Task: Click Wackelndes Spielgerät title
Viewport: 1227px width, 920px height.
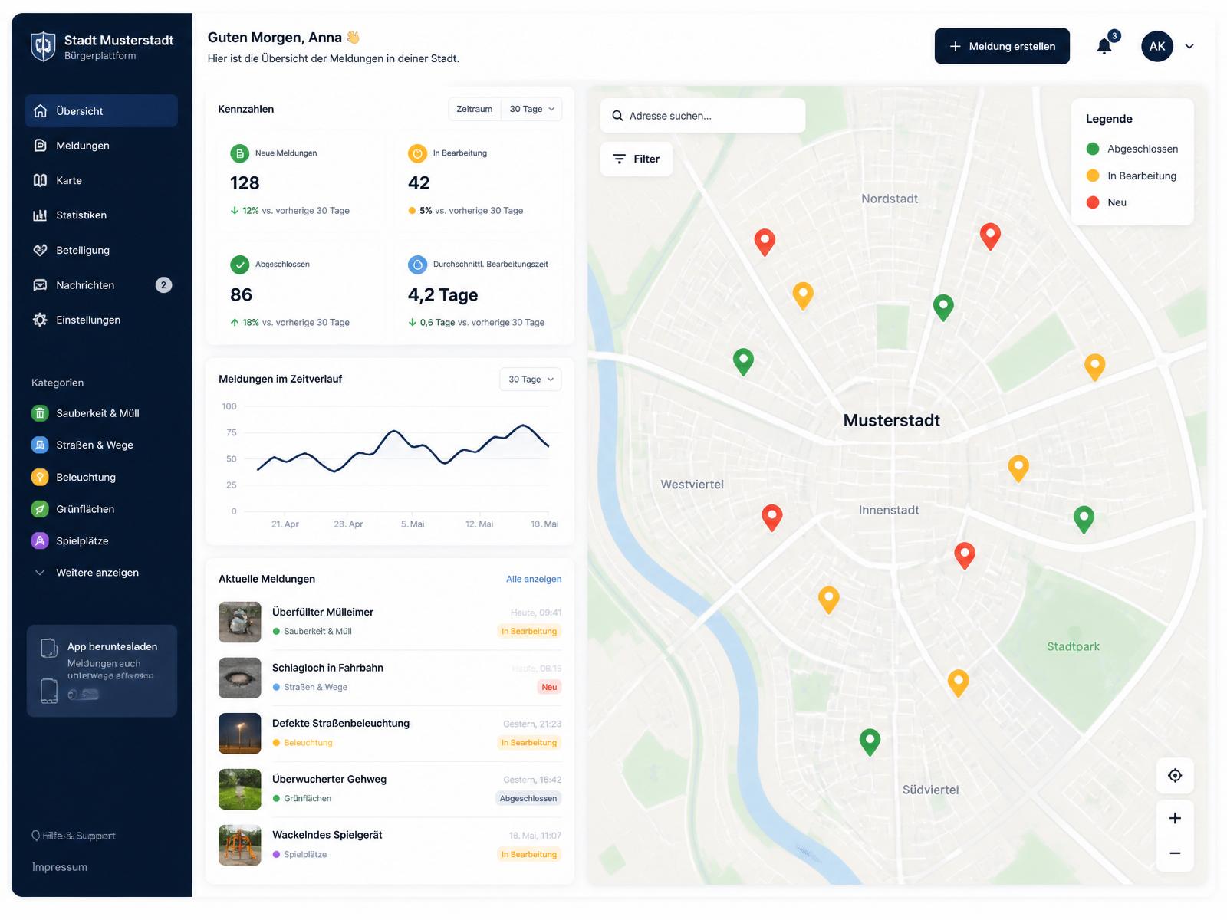Action: click(327, 835)
